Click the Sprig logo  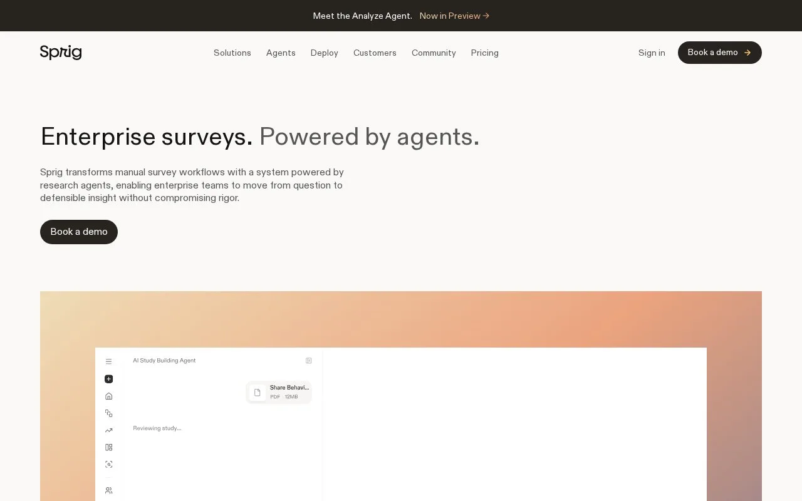61,53
